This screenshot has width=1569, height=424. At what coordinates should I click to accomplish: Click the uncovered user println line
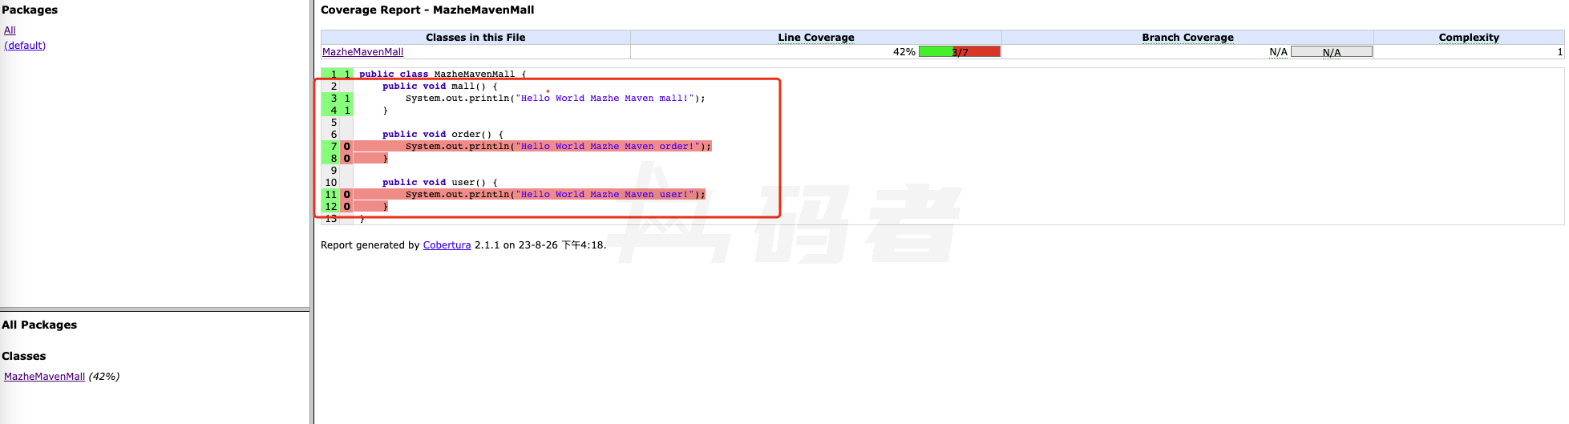coord(554,195)
